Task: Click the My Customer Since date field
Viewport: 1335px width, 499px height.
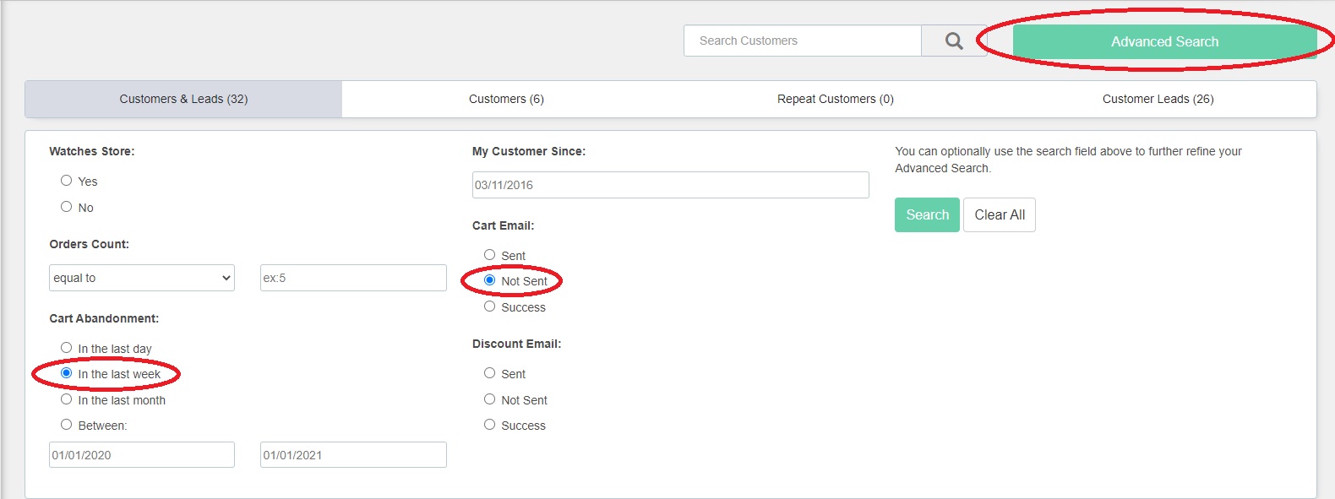Action: [x=670, y=185]
